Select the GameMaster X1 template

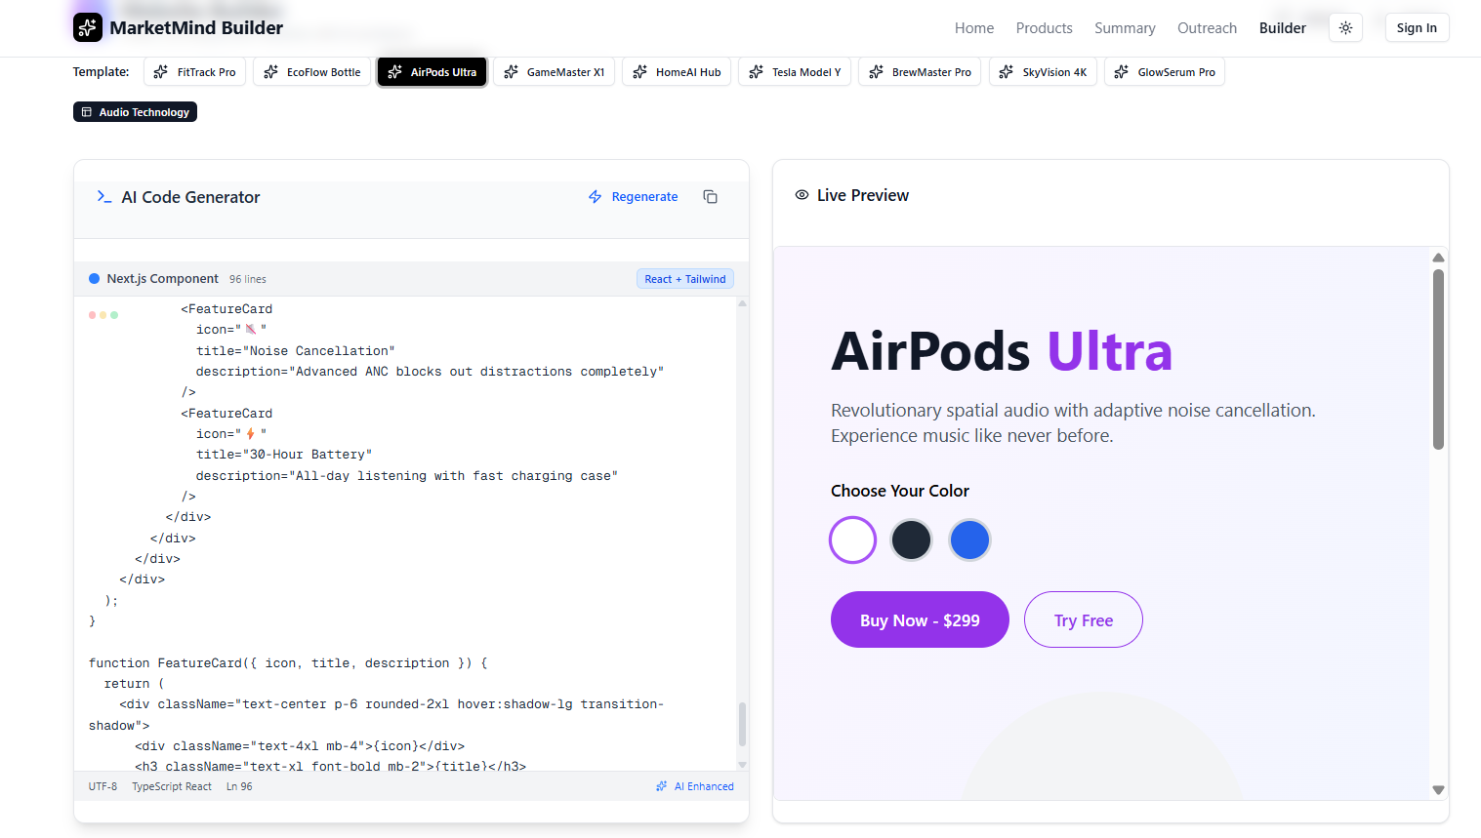click(555, 72)
